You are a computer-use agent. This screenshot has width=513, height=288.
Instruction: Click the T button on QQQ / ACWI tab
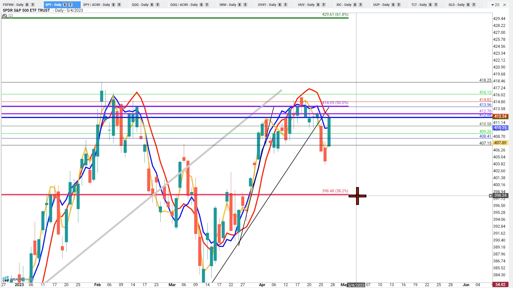[x=207, y=5]
